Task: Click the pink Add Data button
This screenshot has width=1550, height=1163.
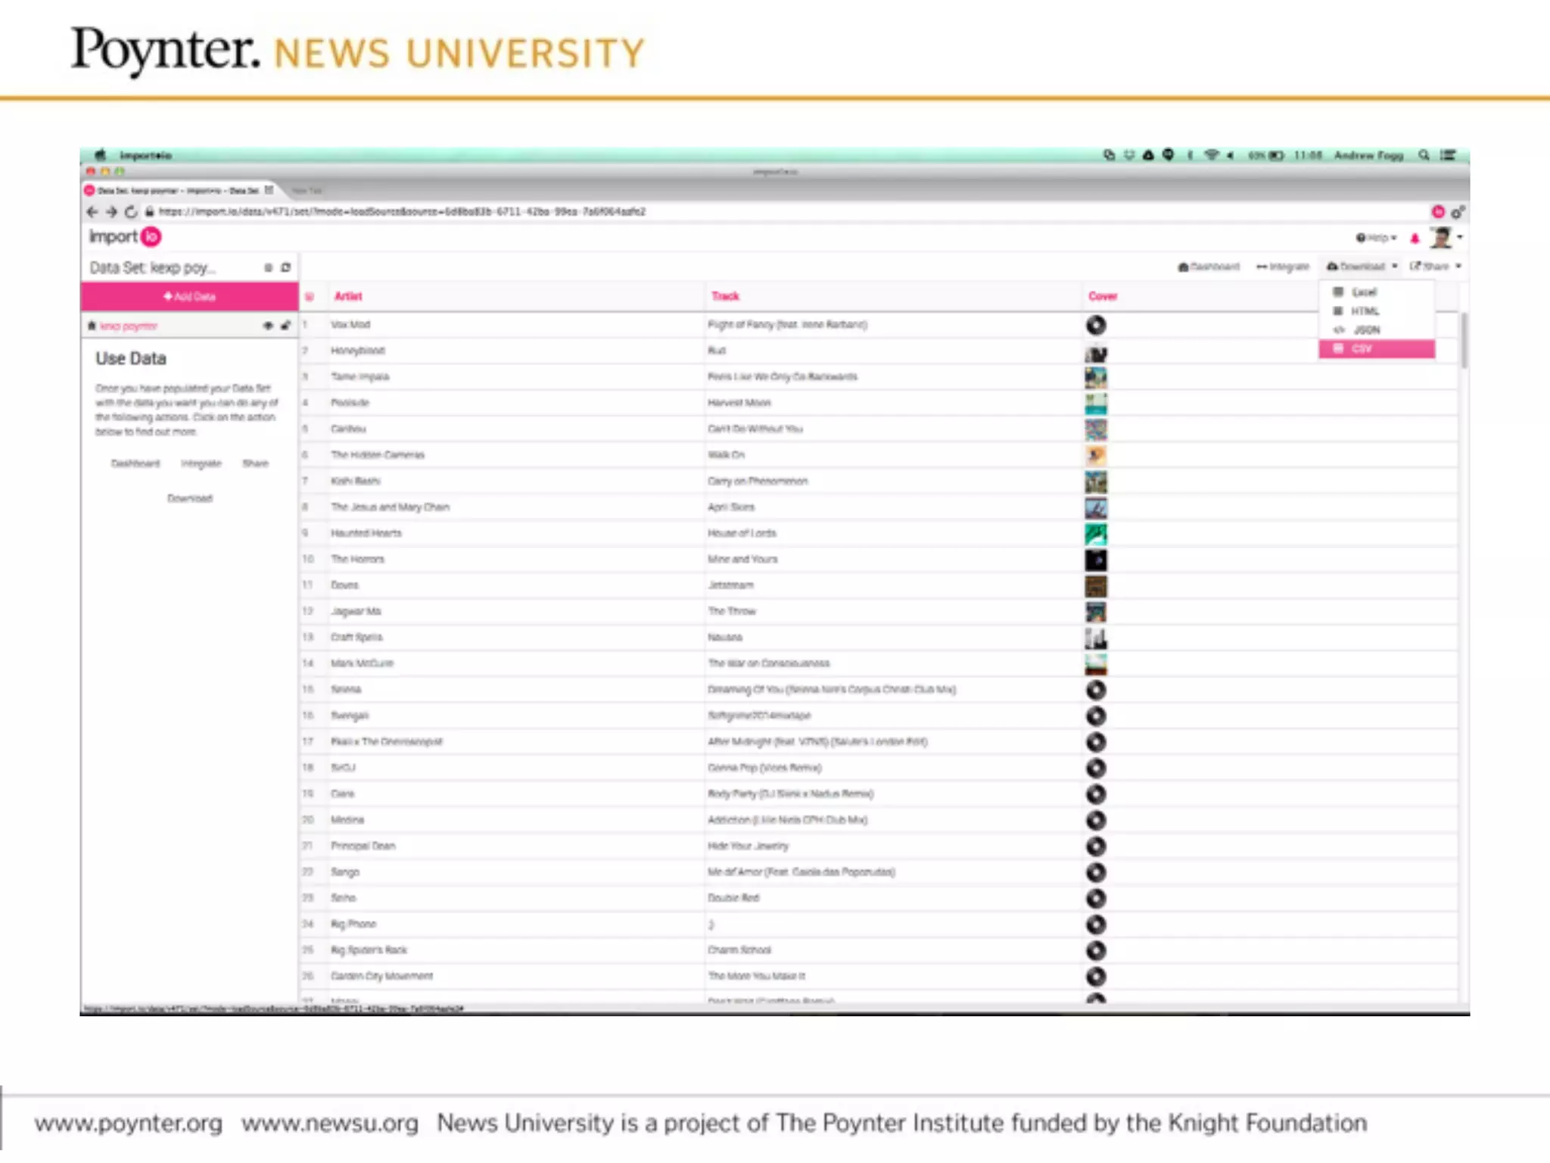Action: [189, 297]
